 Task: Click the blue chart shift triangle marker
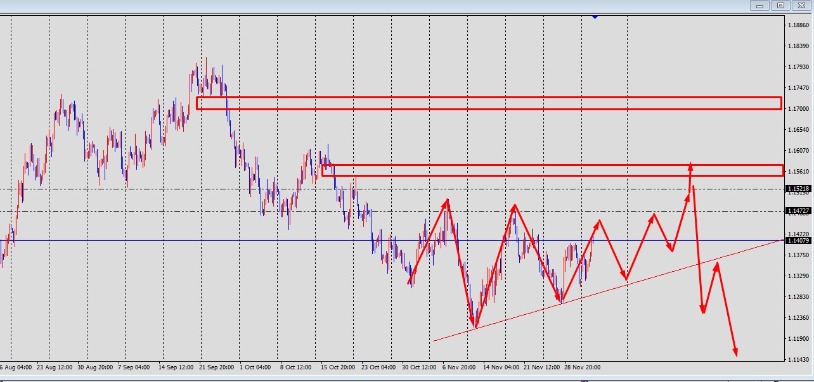pos(595,17)
